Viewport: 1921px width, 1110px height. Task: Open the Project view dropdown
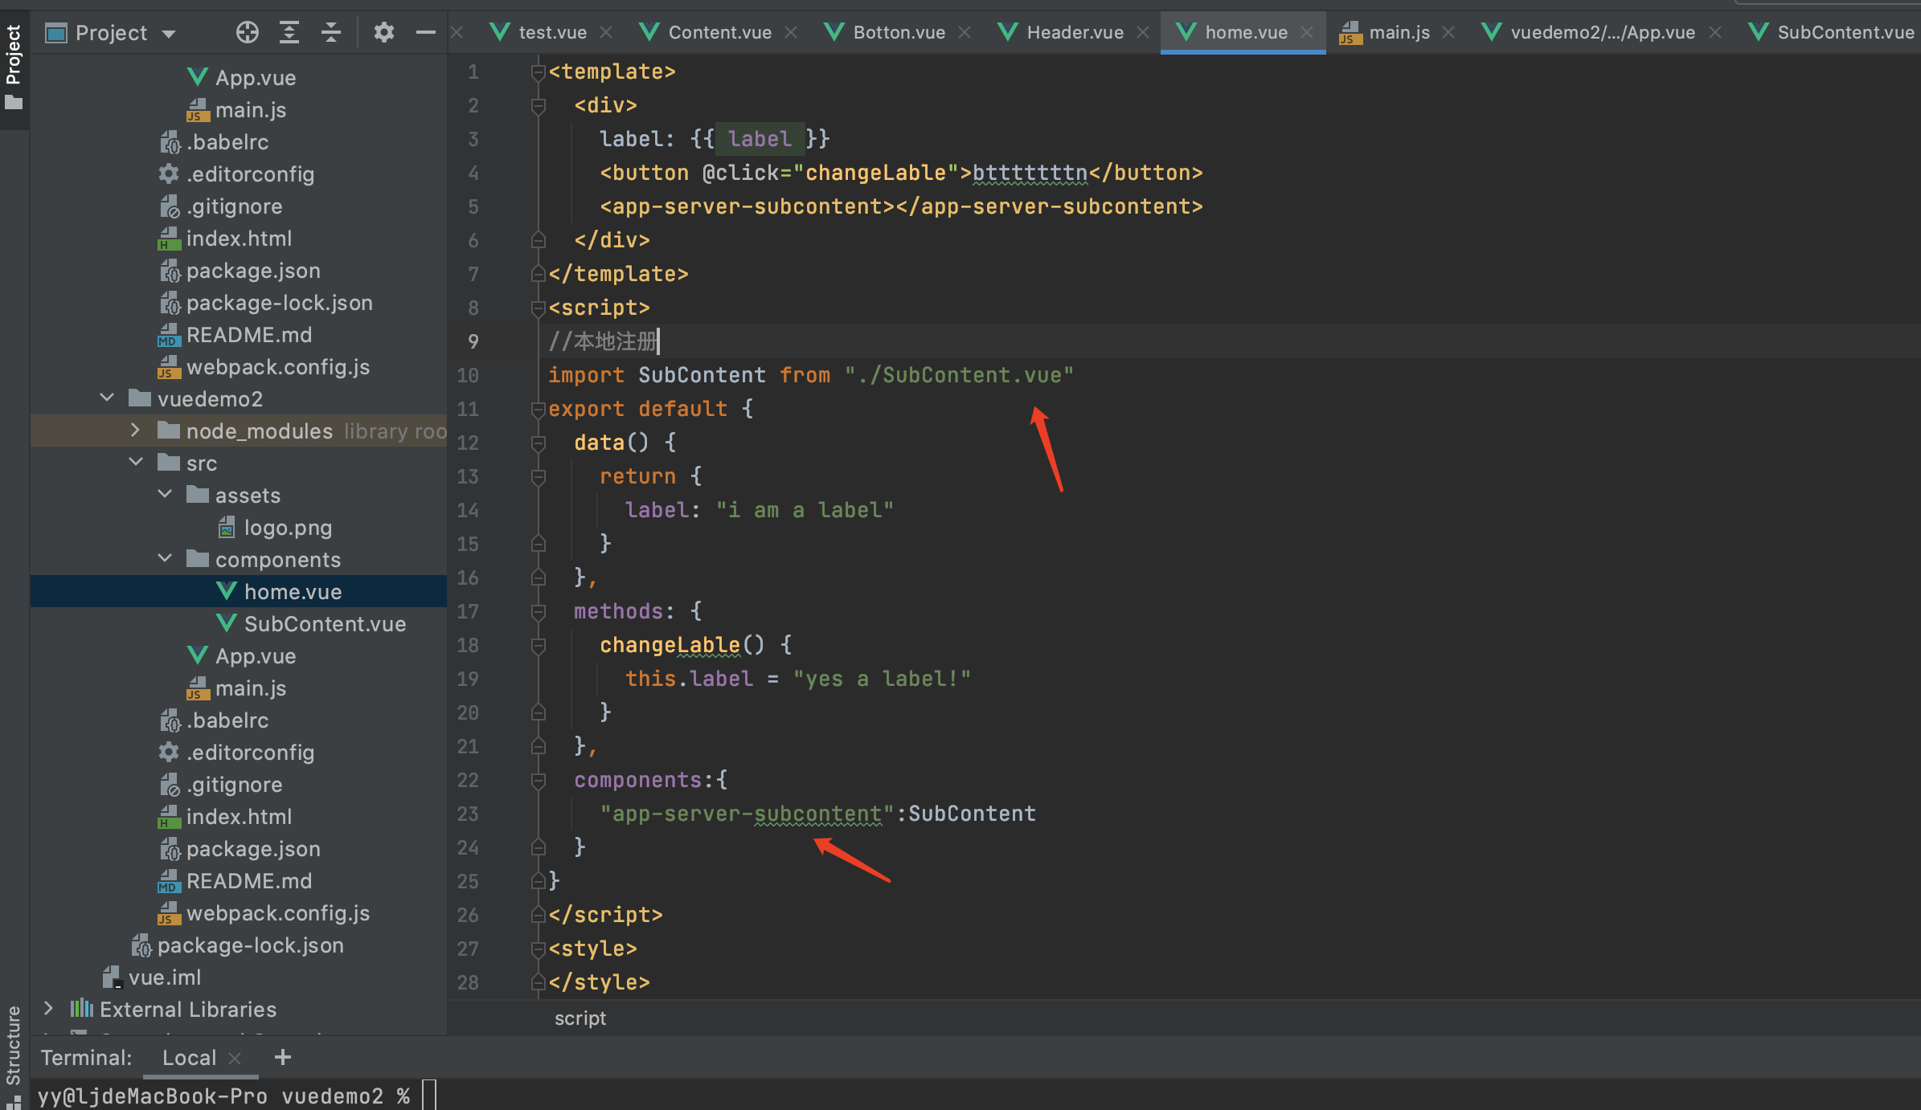coord(168,34)
